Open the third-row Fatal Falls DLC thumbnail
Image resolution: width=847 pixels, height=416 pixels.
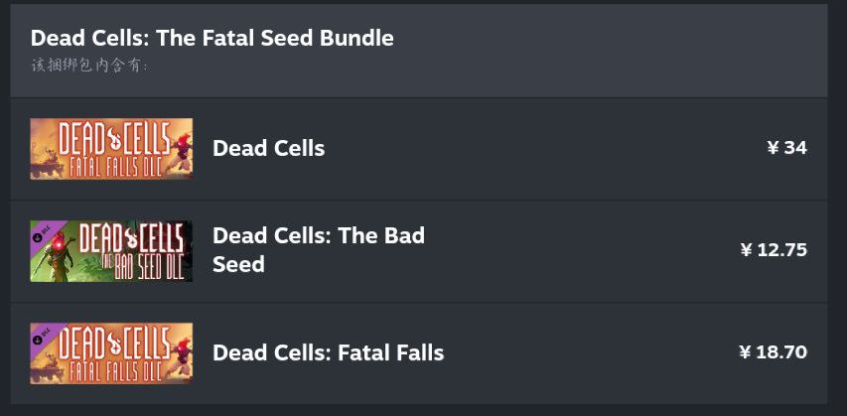point(111,352)
